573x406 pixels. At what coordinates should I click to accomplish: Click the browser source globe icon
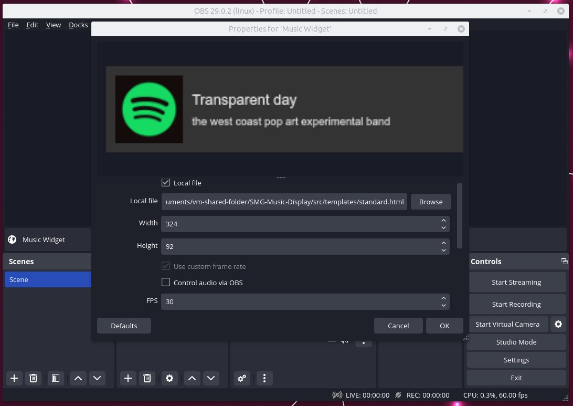[13, 240]
